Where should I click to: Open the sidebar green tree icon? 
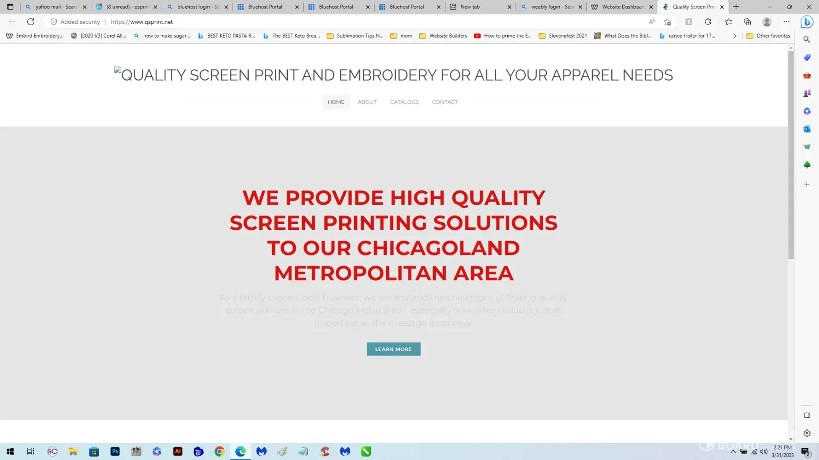(807, 165)
